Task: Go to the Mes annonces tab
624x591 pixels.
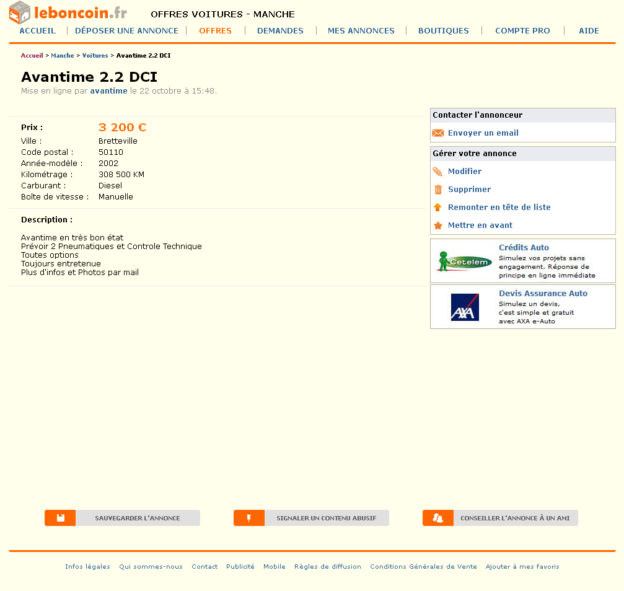Action: click(361, 30)
